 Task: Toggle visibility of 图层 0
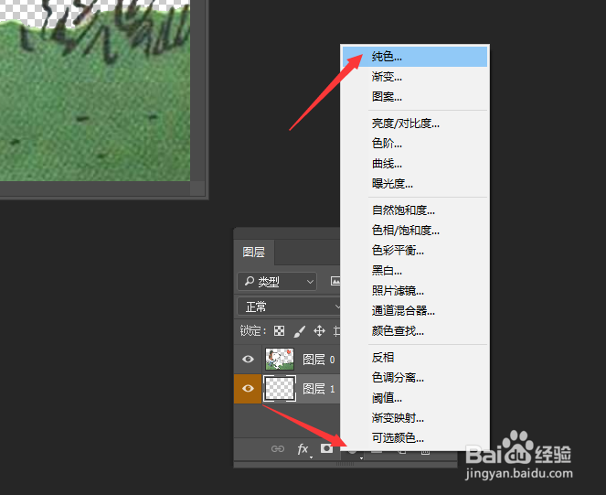pos(248,360)
